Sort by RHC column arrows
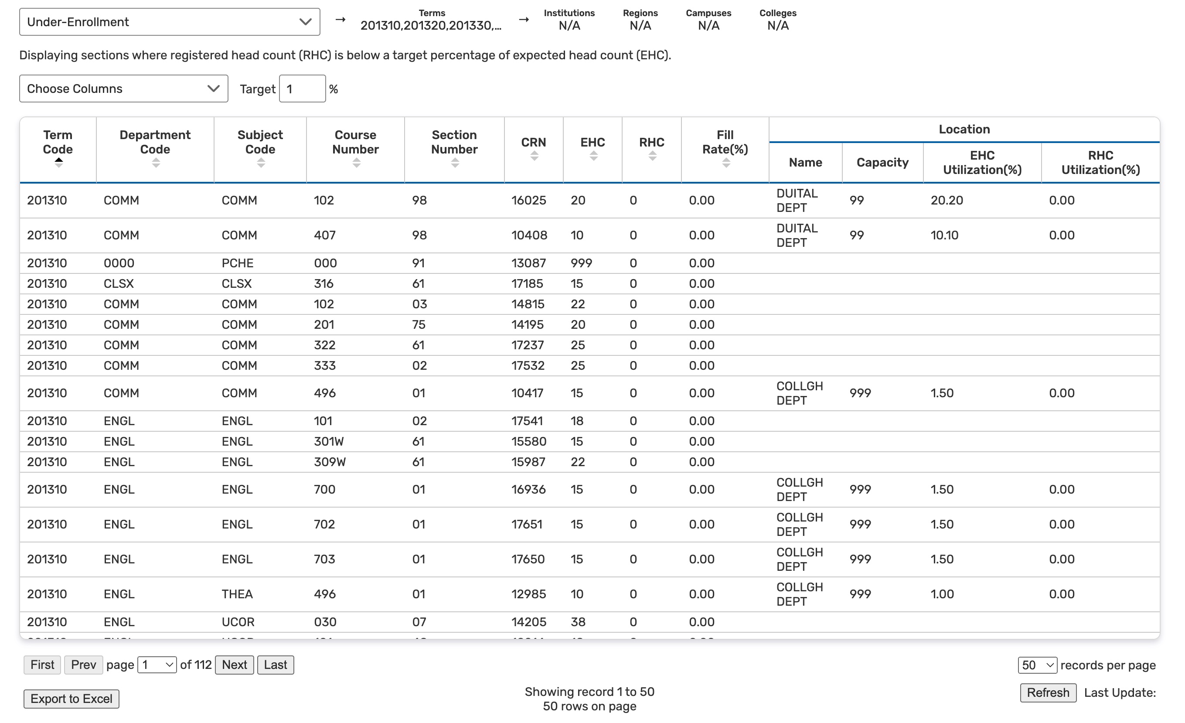This screenshot has height=723, width=1185. pyautogui.click(x=652, y=157)
